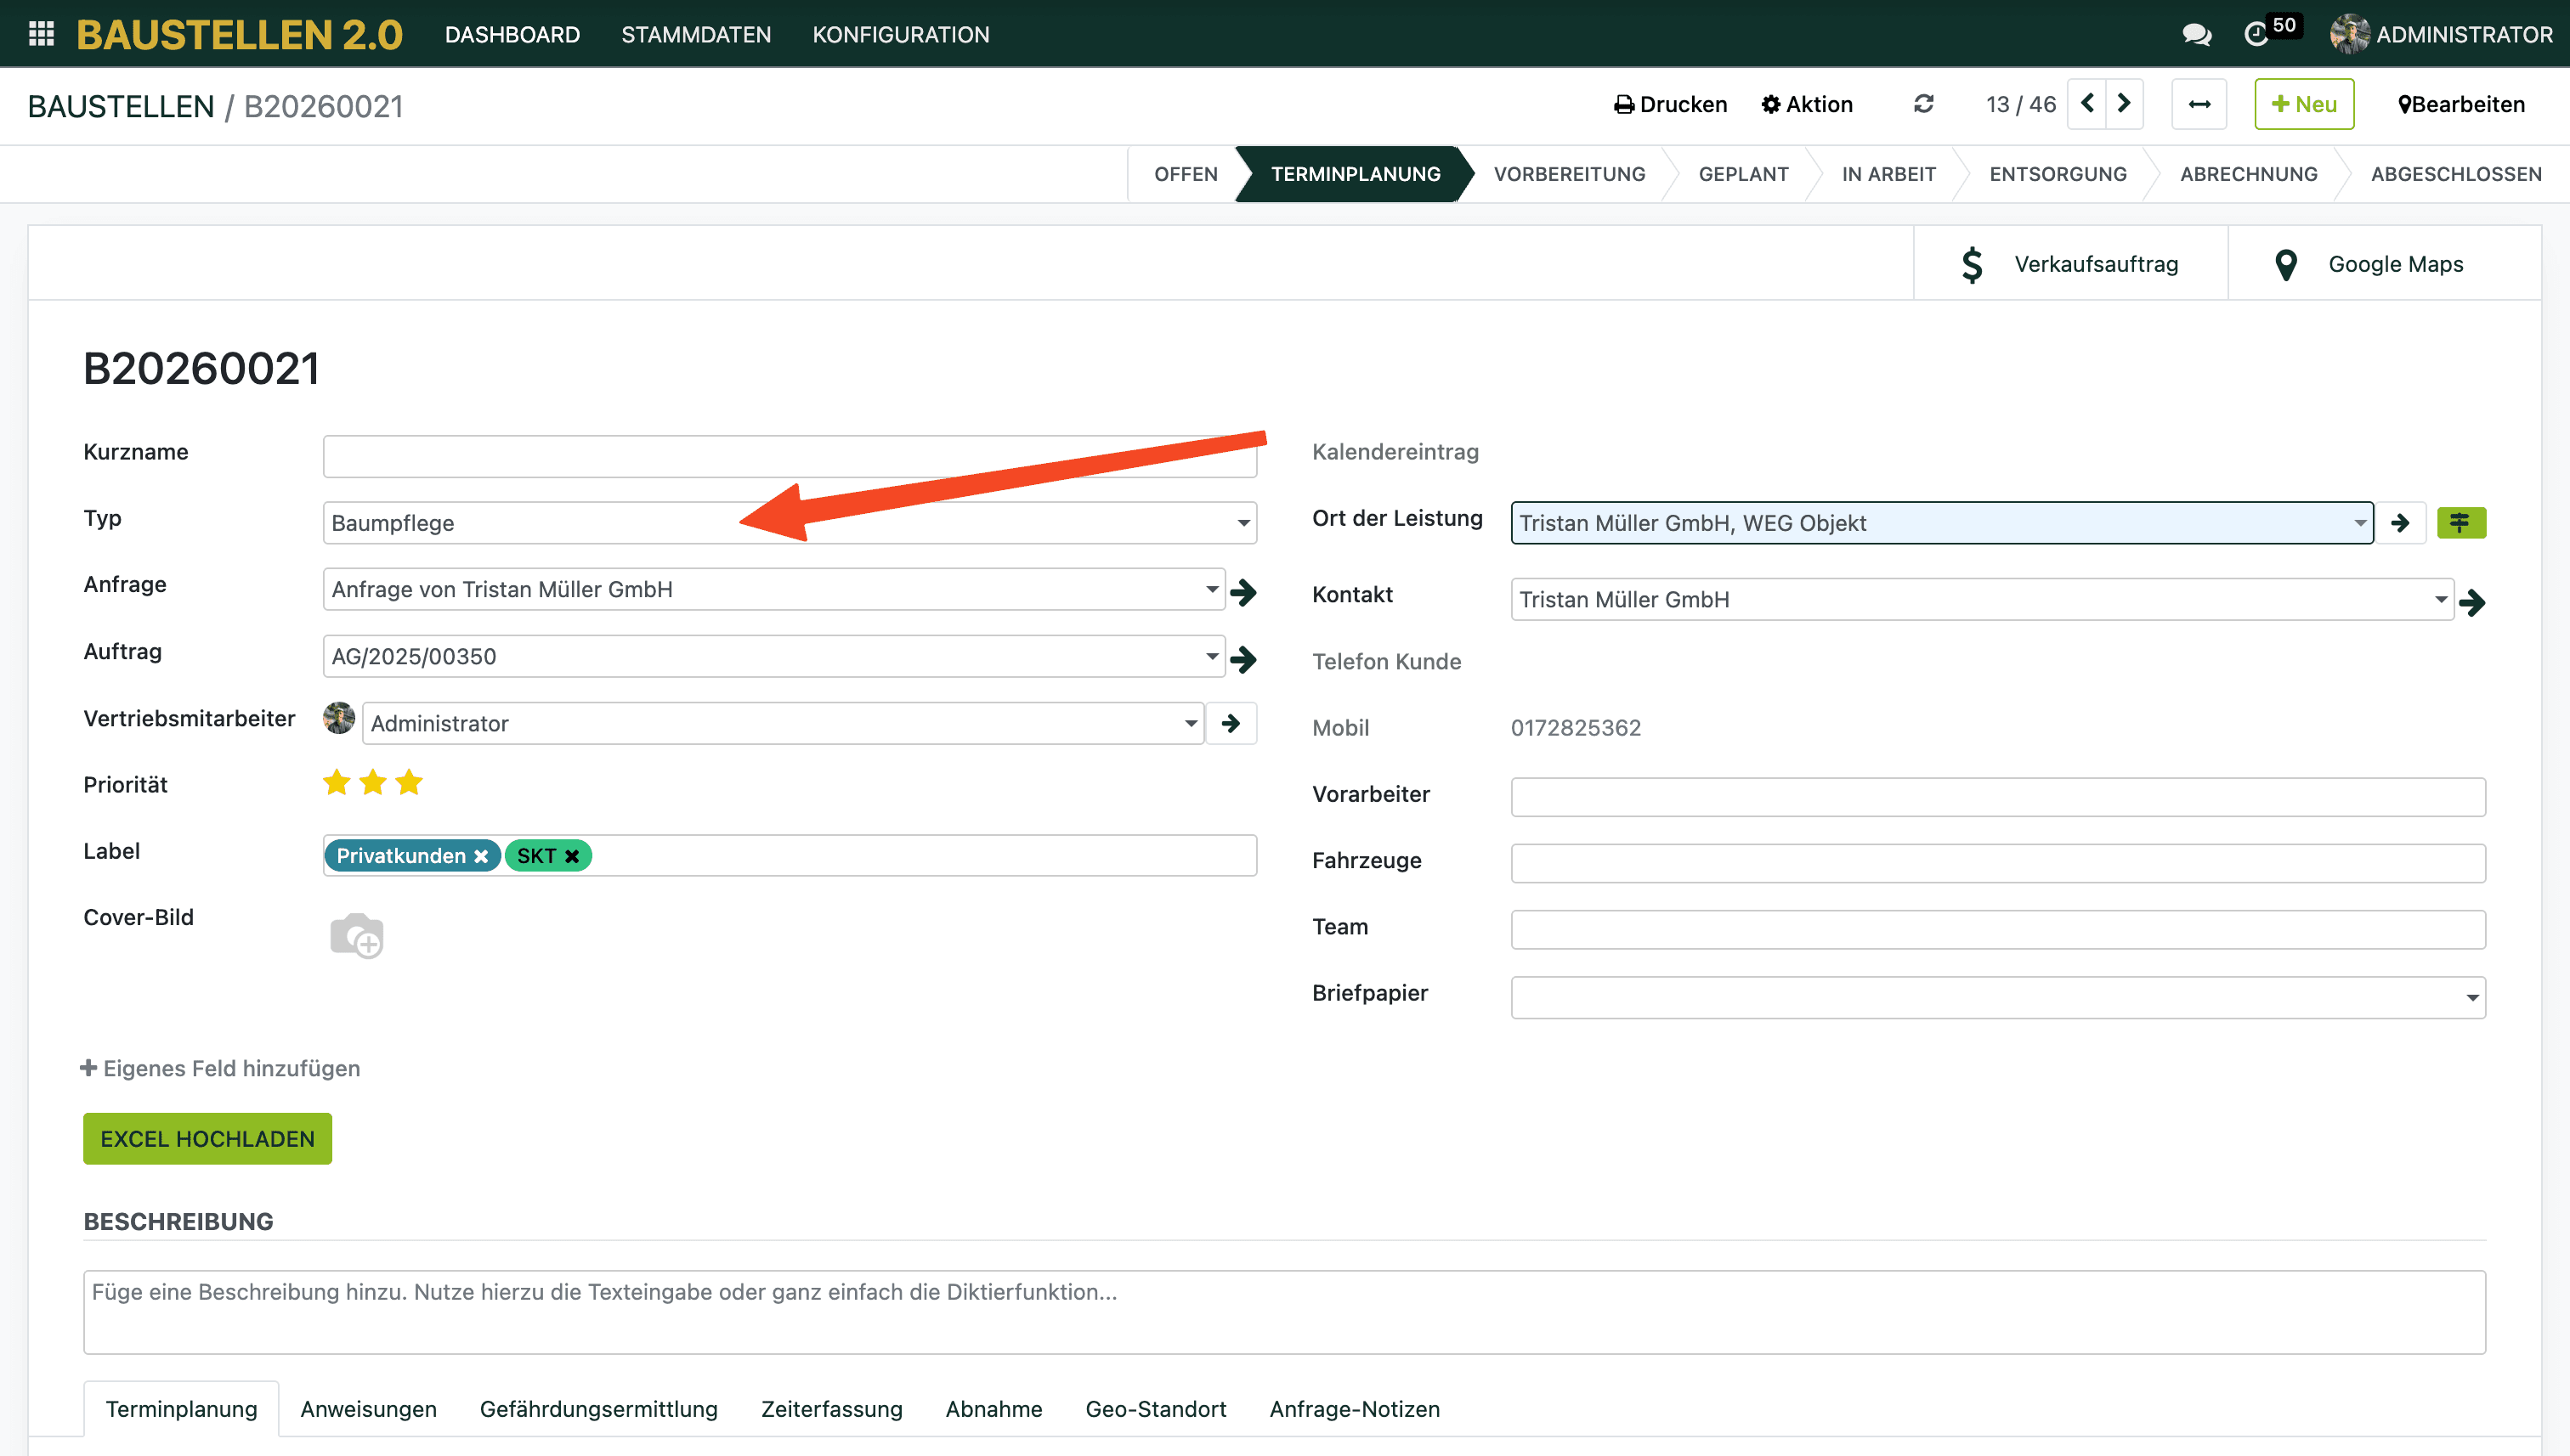Image resolution: width=2570 pixels, height=1456 pixels.
Task: Open the chat conversations icon
Action: (2196, 34)
